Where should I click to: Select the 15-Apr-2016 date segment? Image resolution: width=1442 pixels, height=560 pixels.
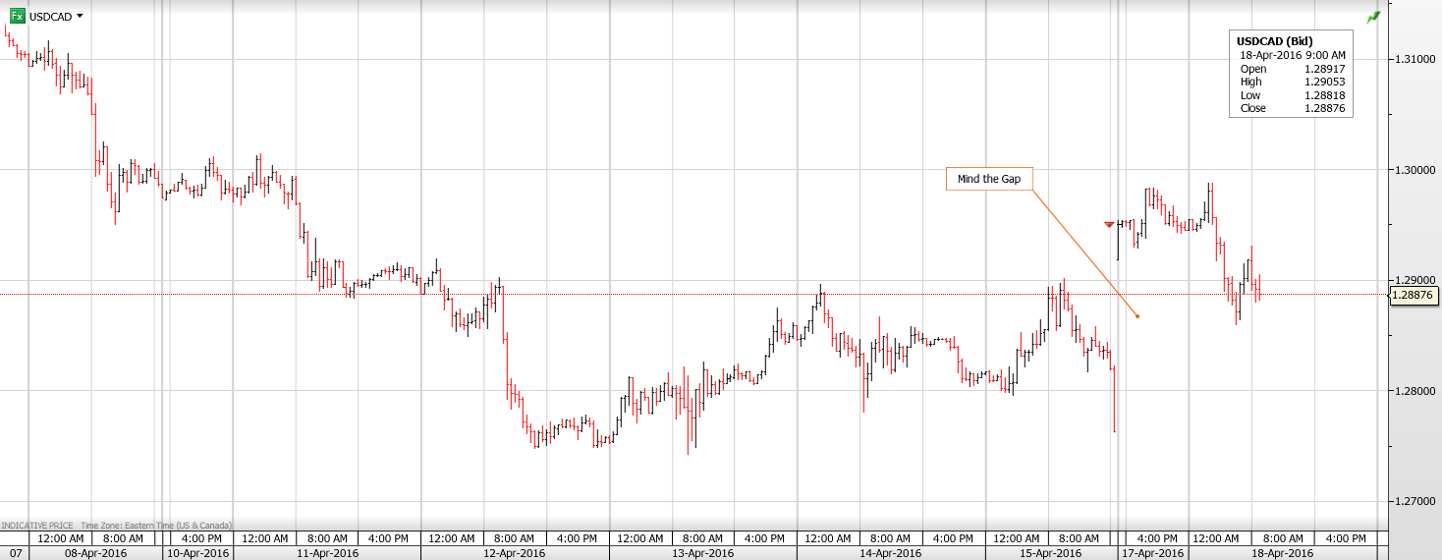tap(1051, 553)
